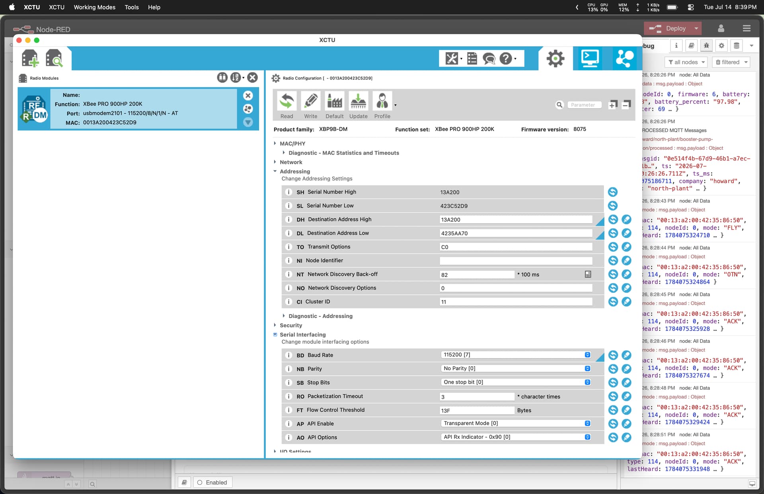Write the TO Transmit Options setting

(626, 247)
